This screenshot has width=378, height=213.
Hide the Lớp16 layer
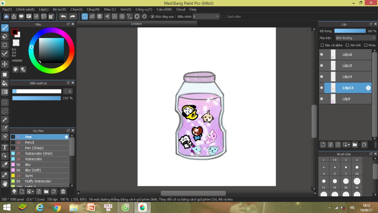322,55
